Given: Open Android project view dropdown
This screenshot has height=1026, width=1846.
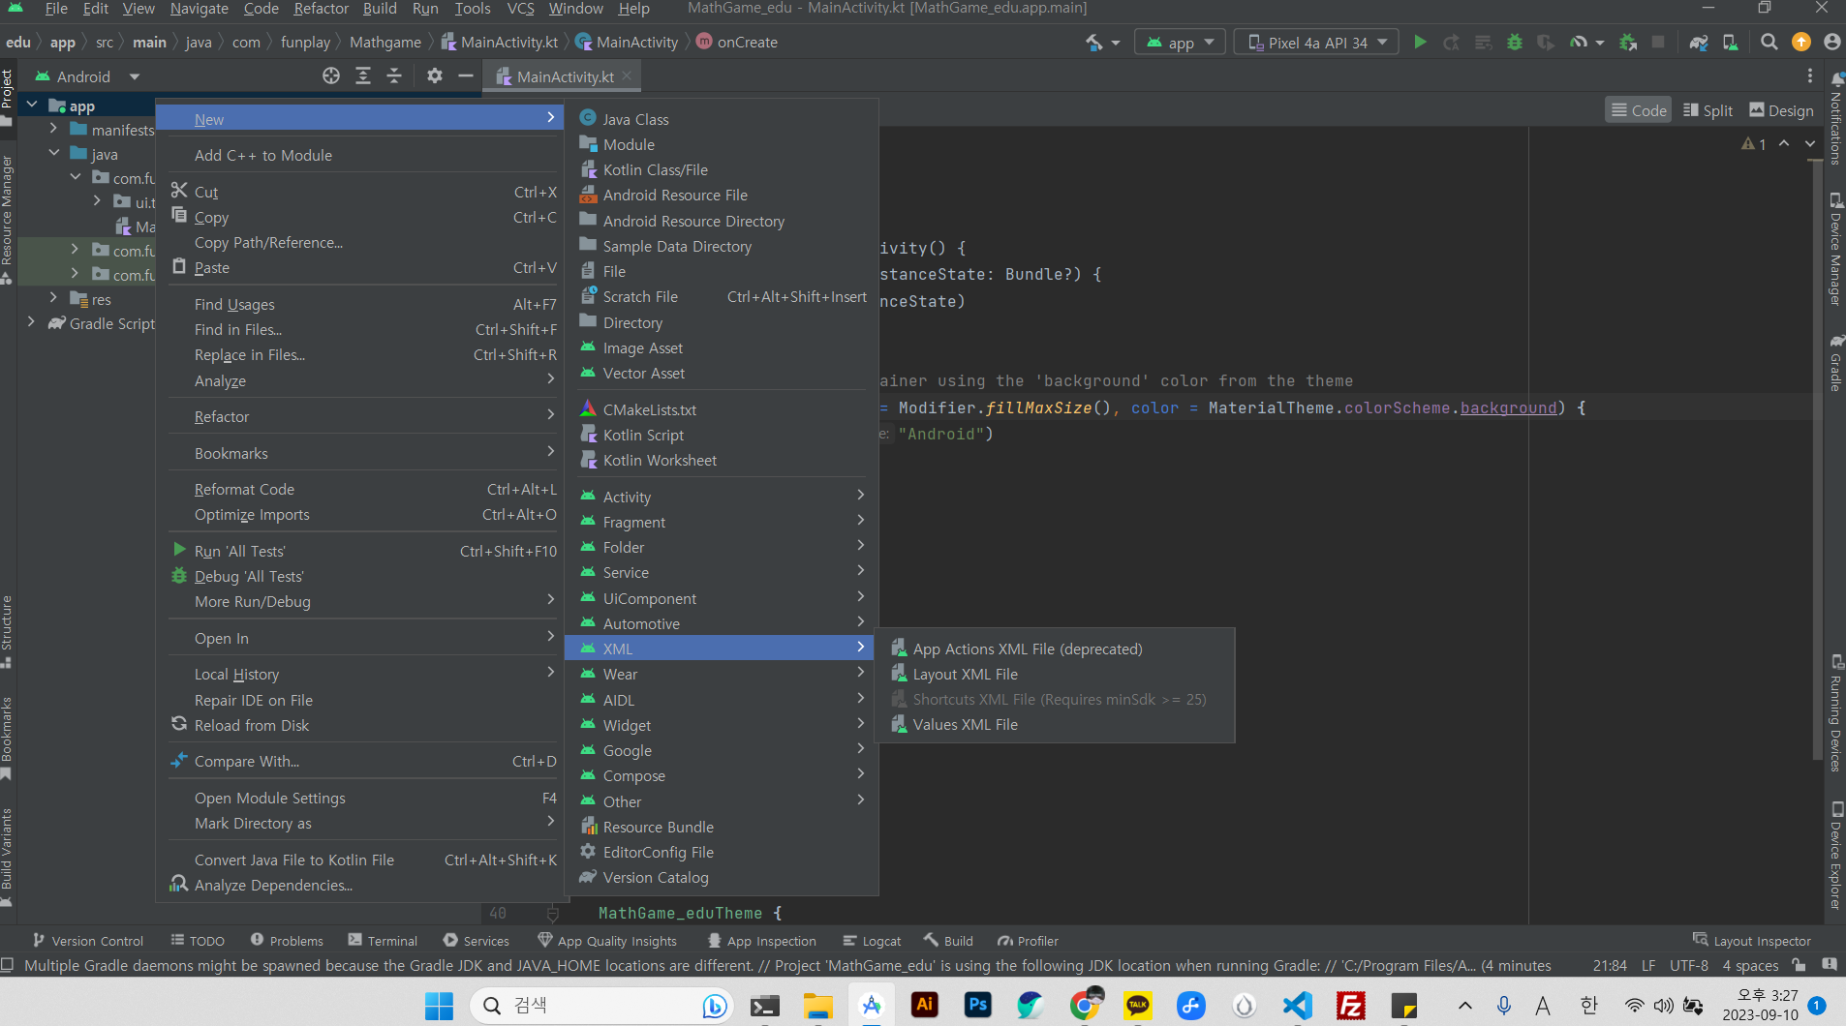Looking at the screenshot, I should coord(87,76).
